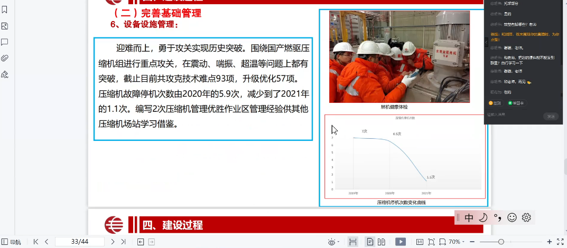Open the eye protection mode dropdown
This screenshot has height=248, width=567.
(333, 242)
